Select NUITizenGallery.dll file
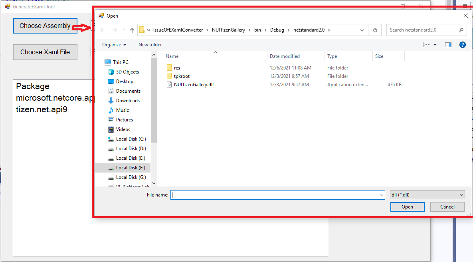 coord(194,85)
